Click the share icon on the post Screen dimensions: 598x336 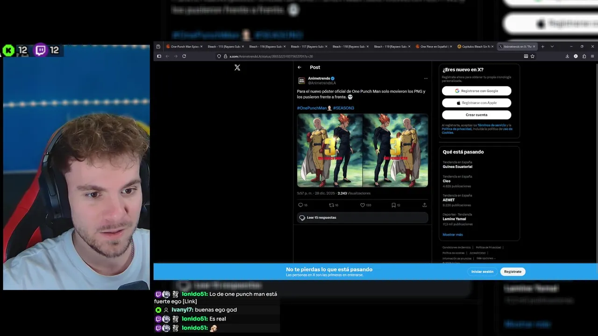pyautogui.click(x=424, y=205)
